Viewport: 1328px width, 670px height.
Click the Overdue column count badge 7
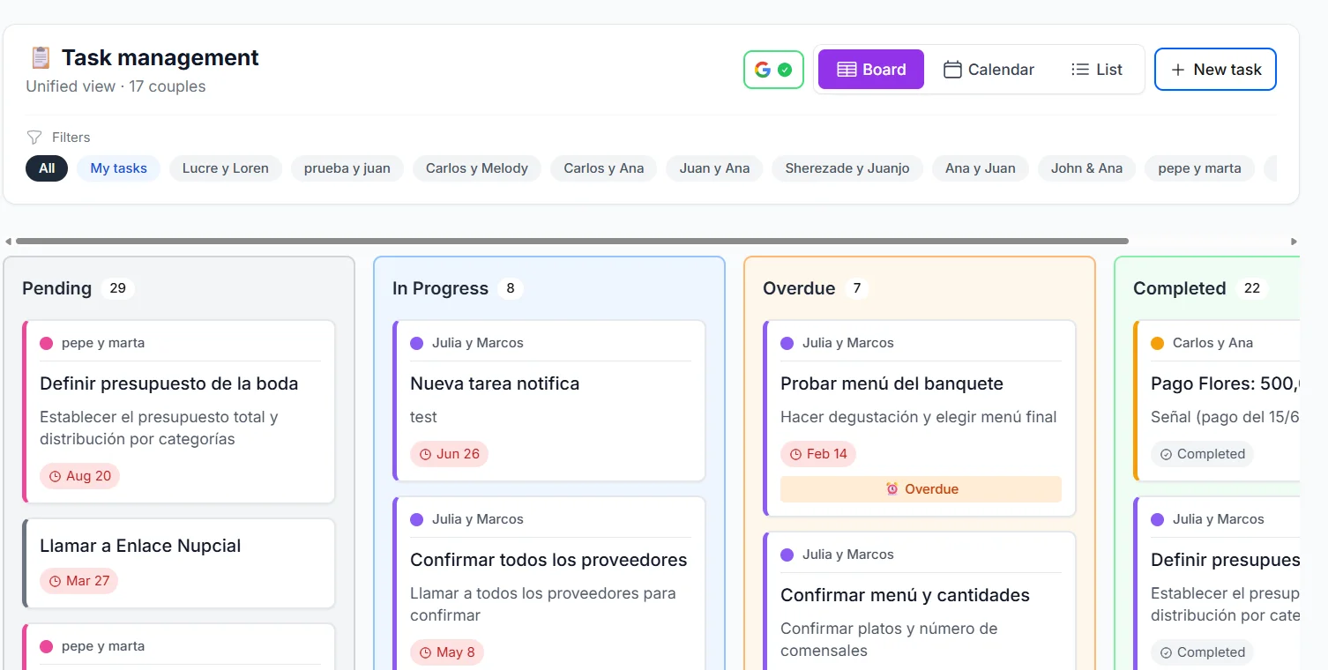pyautogui.click(x=856, y=288)
